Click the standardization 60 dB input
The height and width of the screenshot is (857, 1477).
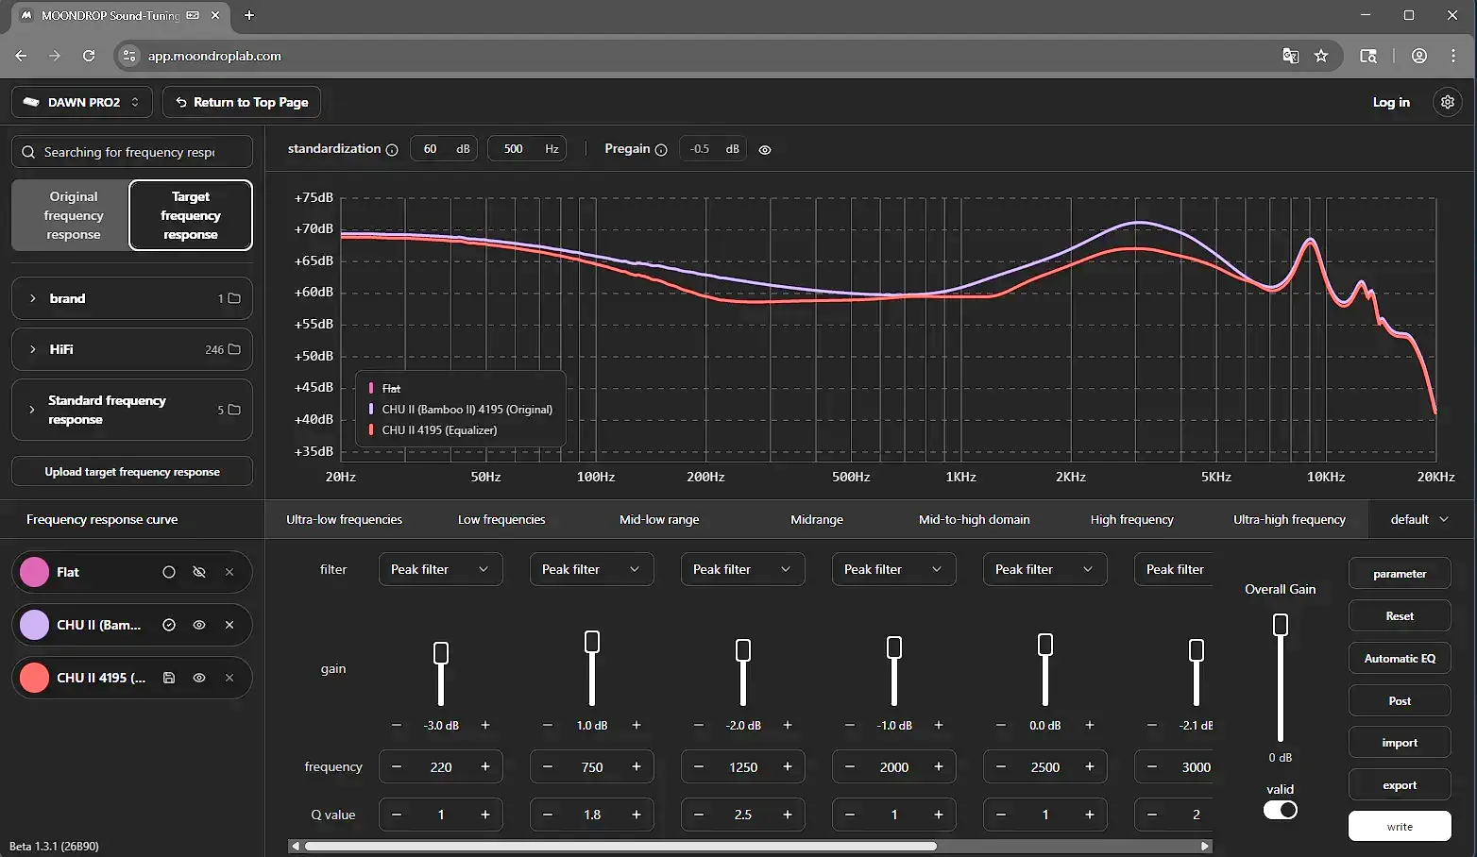tap(443, 149)
